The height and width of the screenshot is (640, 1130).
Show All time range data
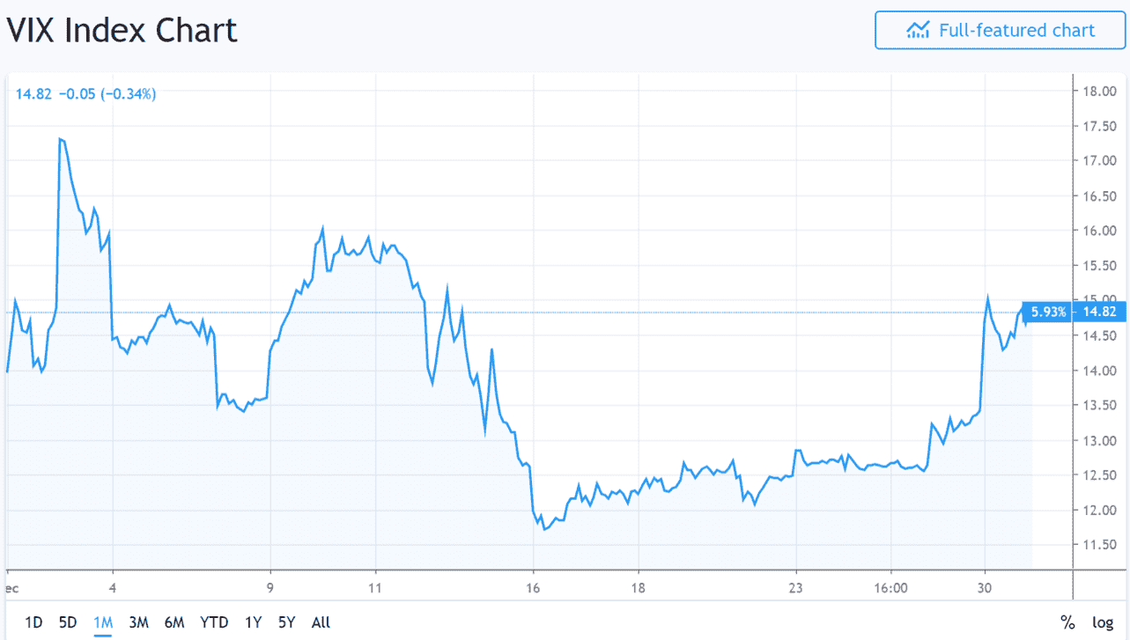pos(321,622)
